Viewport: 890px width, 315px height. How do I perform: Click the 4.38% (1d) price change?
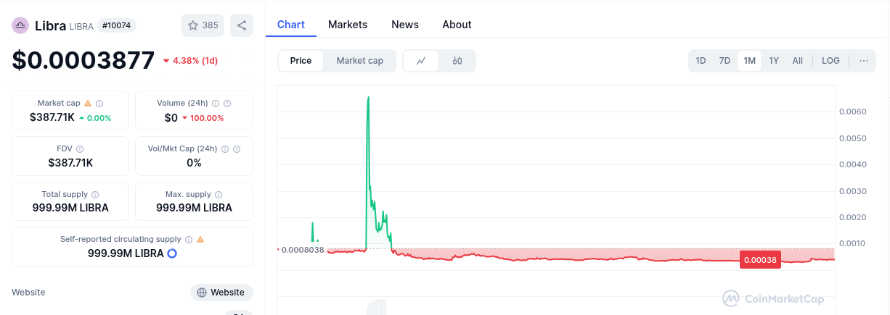click(190, 61)
